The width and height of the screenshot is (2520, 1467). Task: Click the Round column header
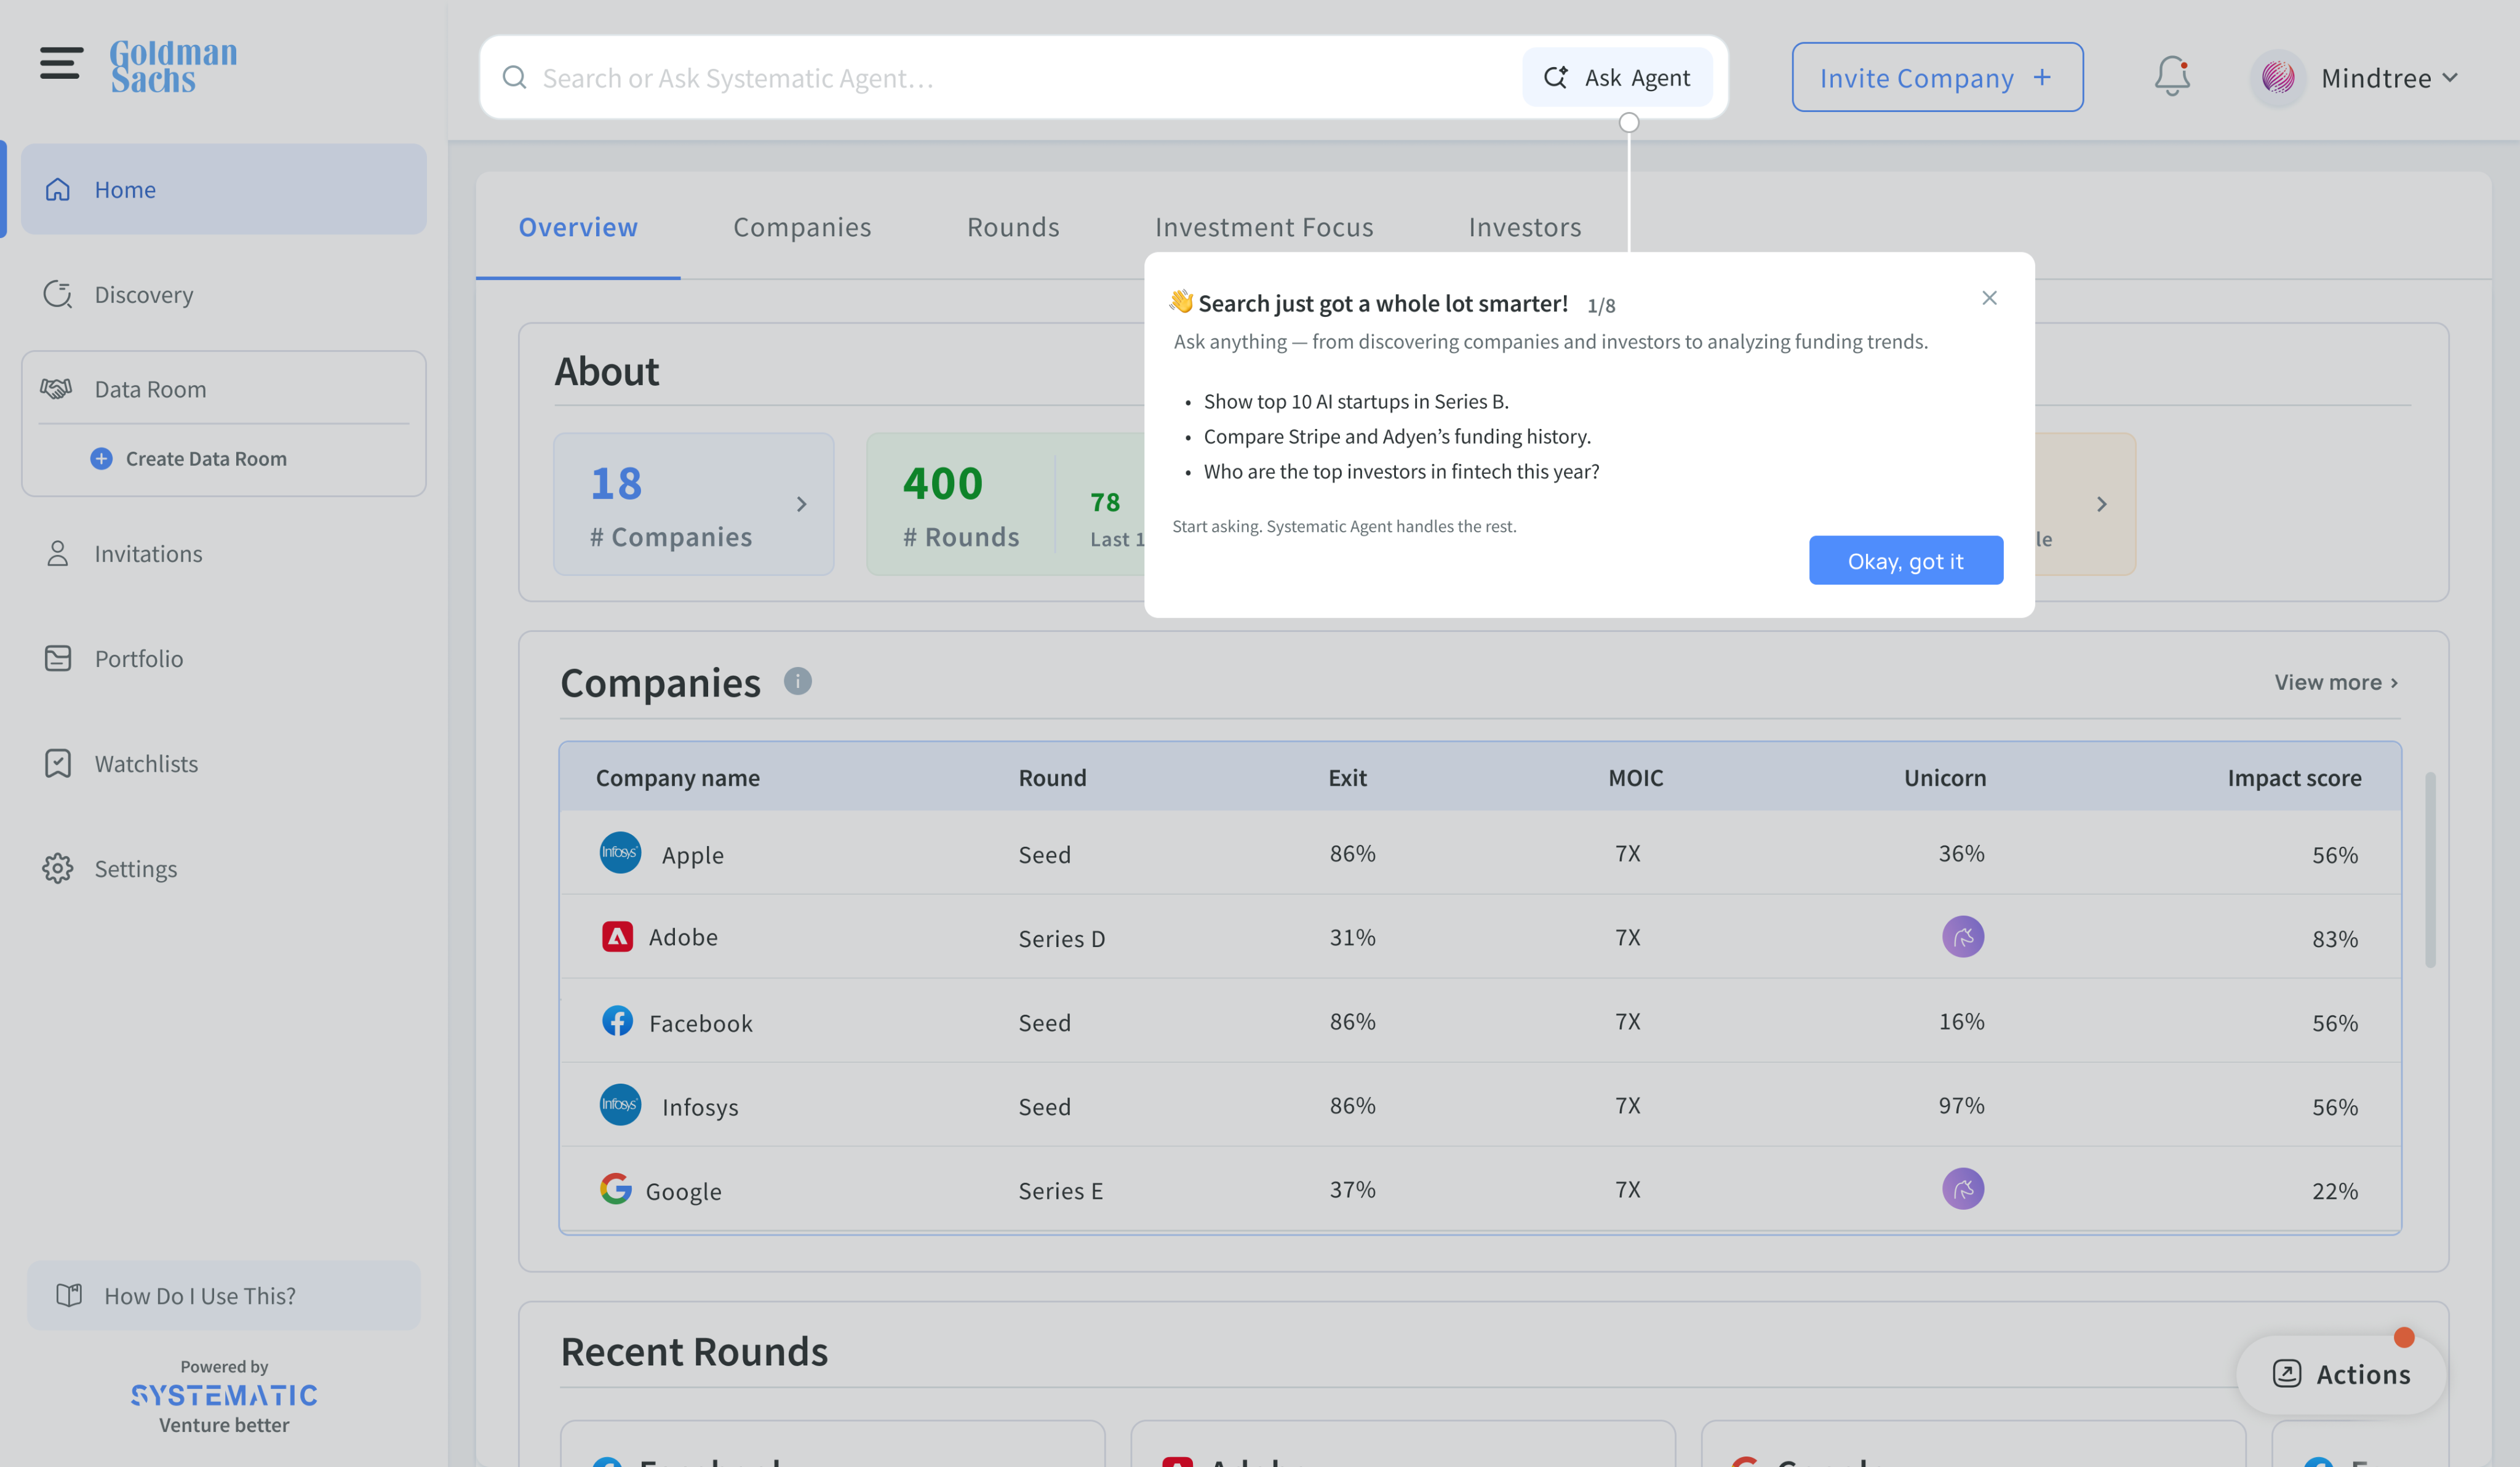pyautogui.click(x=1052, y=777)
